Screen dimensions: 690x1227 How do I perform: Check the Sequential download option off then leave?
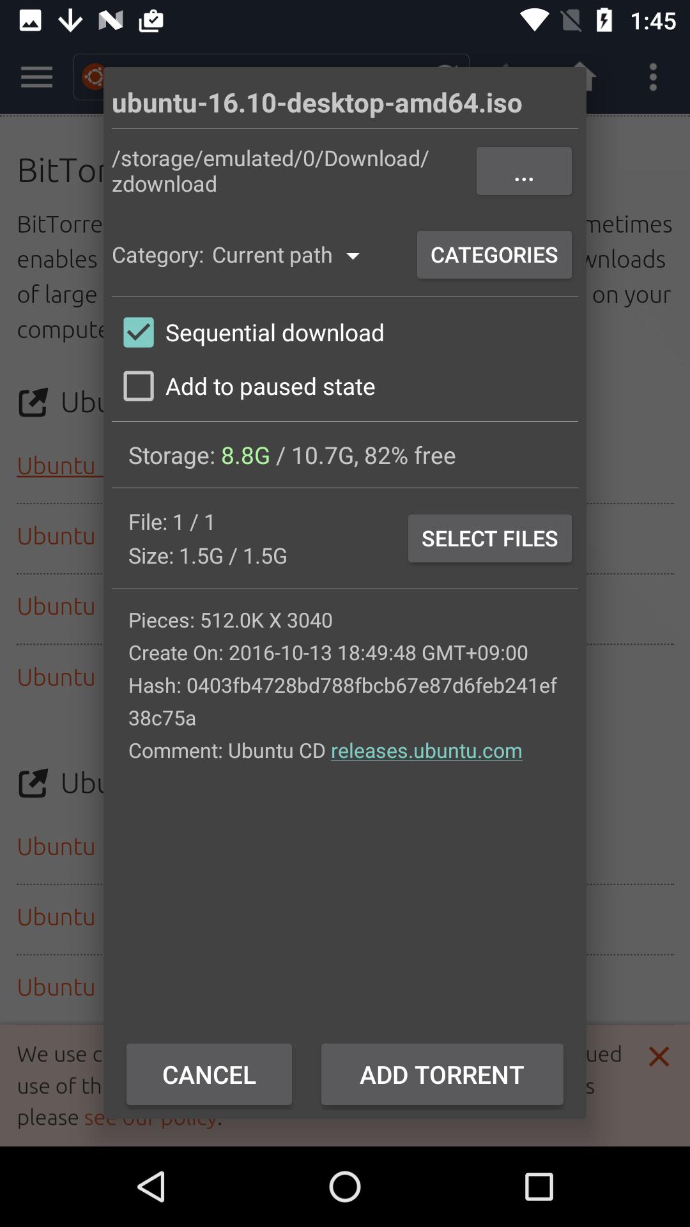click(x=138, y=332)
